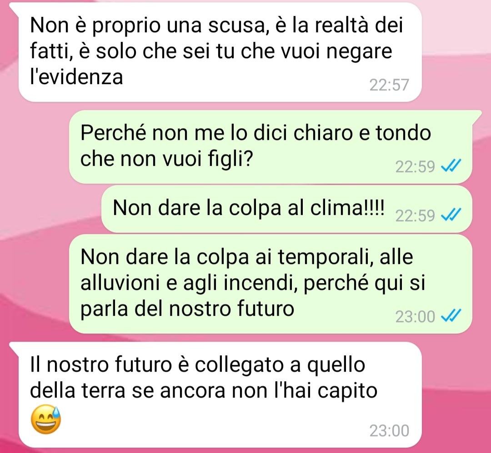Select message 'Non è proprio una scusa'
Screen dimensions: 491x453
coord(220,52)
